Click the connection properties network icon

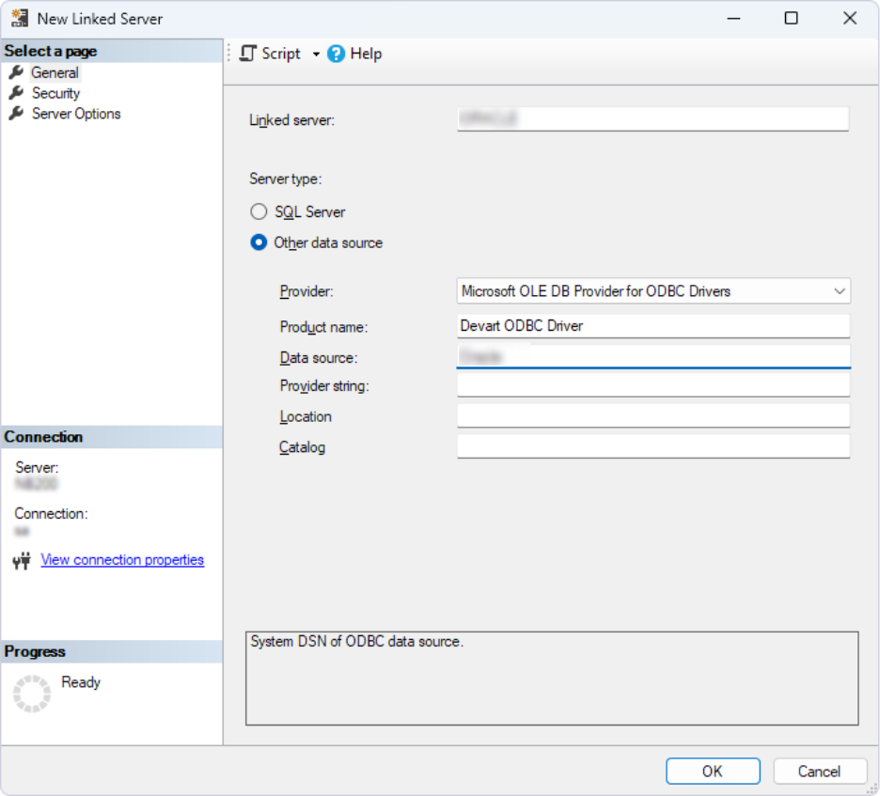(23, 561)
